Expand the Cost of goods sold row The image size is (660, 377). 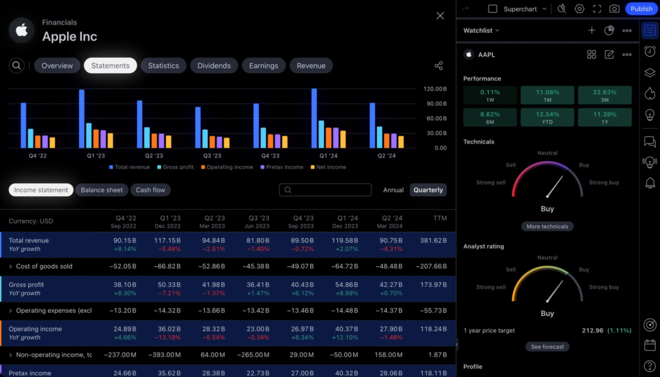10,266
